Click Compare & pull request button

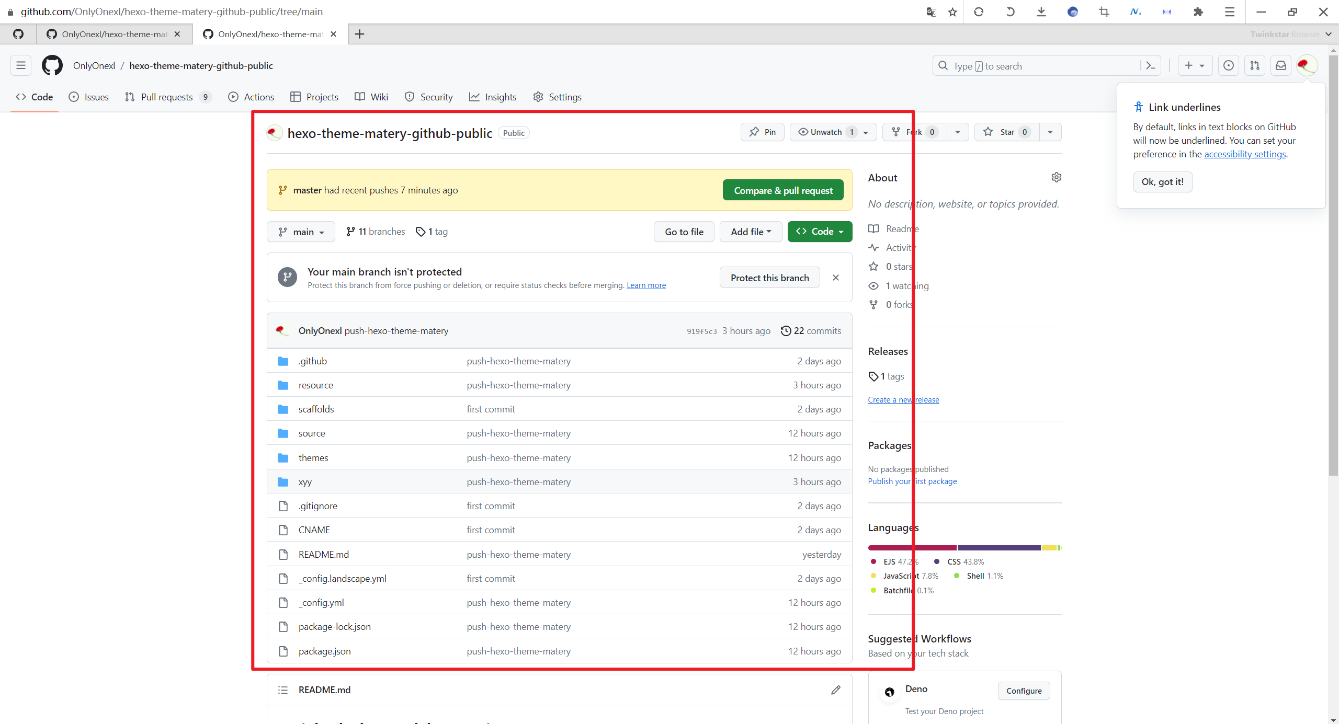(x=783, y=190)
